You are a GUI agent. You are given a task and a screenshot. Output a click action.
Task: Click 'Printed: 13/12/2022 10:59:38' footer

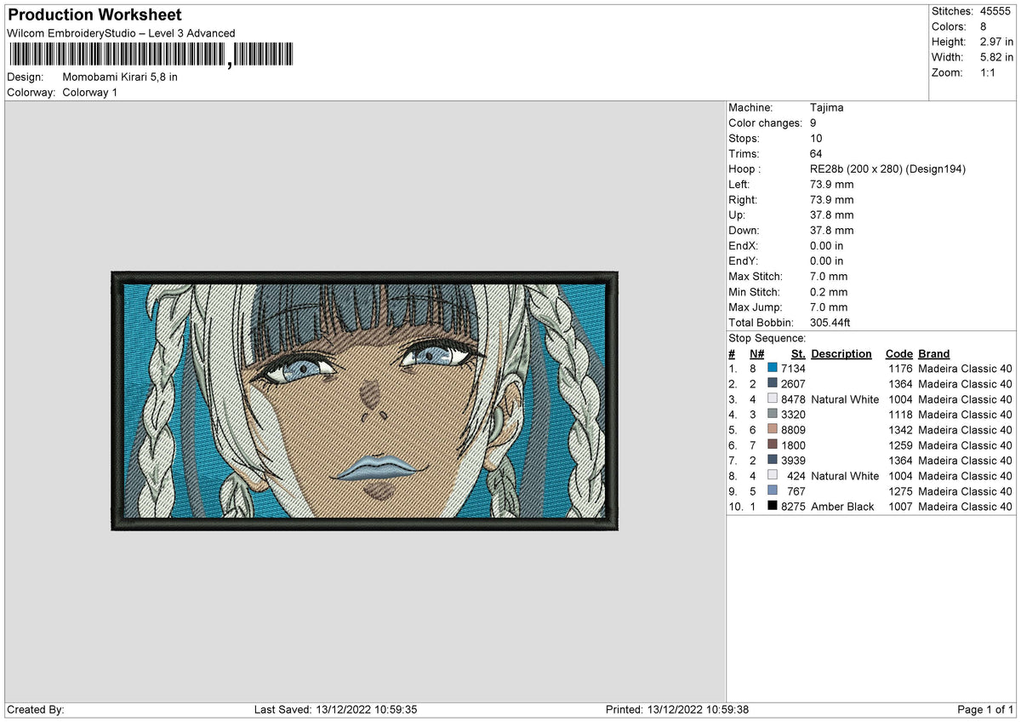coord(677,709)
